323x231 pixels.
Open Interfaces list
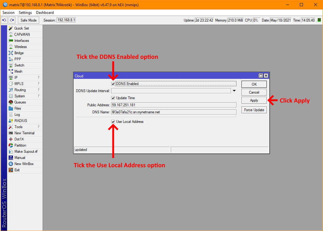pos(25,41)
